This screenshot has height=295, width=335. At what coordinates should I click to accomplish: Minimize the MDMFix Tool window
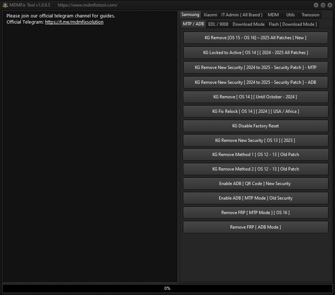tap(316, 5)
